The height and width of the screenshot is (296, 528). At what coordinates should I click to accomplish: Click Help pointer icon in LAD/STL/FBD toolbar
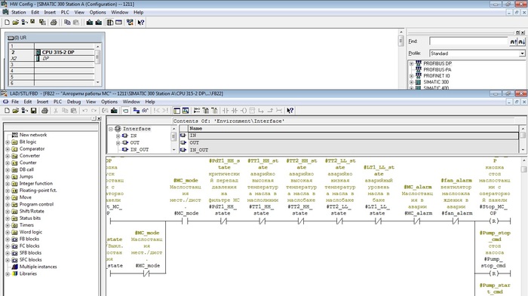[x=290, y=110]
